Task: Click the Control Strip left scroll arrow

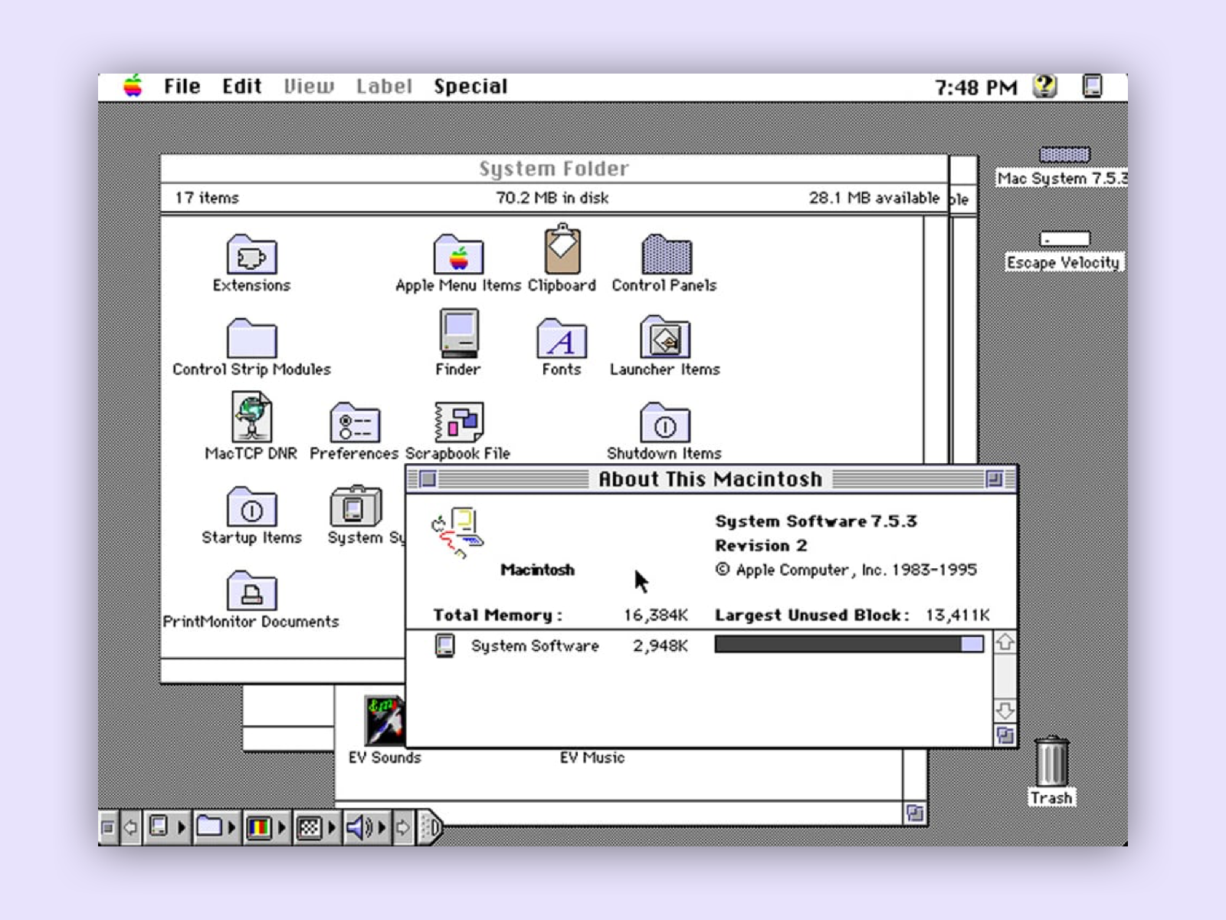Action: (x=131, y=827)
